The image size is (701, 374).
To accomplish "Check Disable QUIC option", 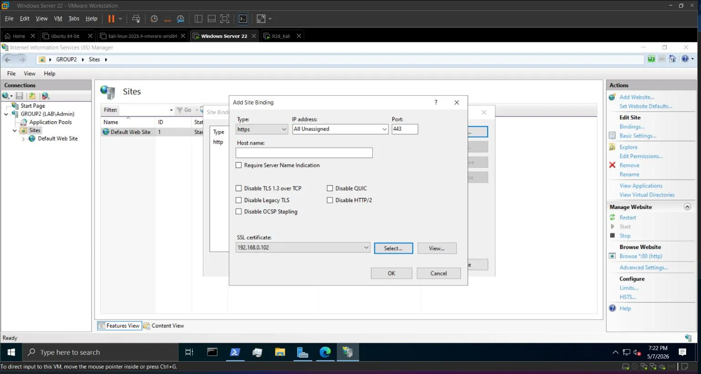I will pos(330,188).
